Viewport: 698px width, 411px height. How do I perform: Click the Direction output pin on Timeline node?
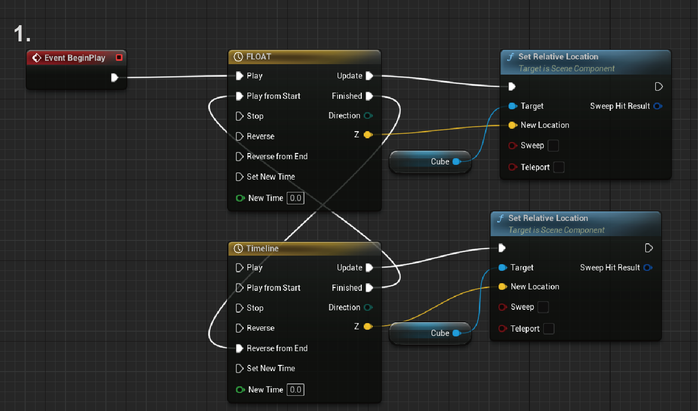click(368, 307)
